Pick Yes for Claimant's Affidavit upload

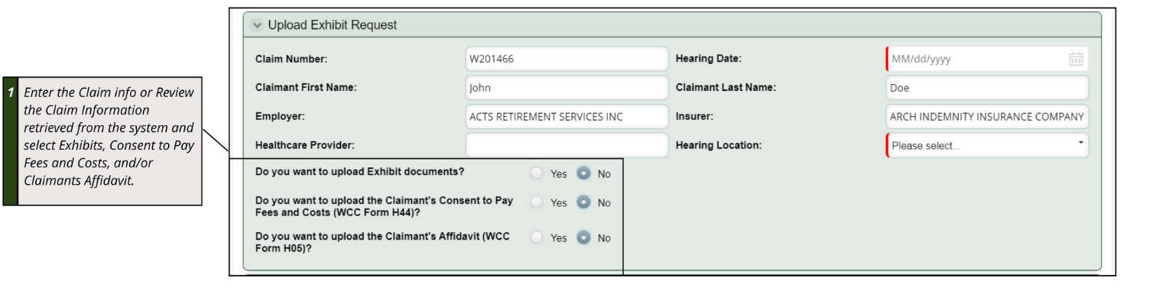[x=537, y=238]
